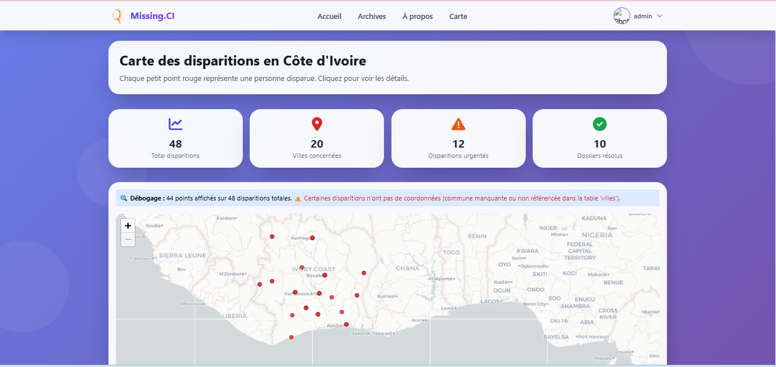Viewport: 776px width, 367px height.
Task: Open the Accueil menu item
Action: pos(329,16)
